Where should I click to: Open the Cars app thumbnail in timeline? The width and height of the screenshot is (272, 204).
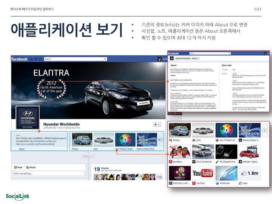point(104,140)
